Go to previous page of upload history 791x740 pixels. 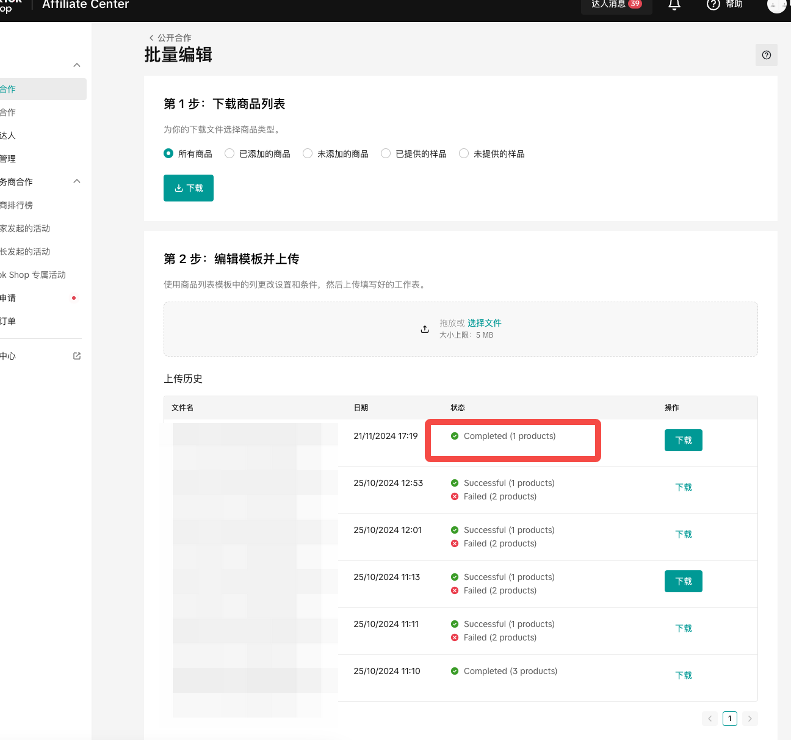click(710, 719)
